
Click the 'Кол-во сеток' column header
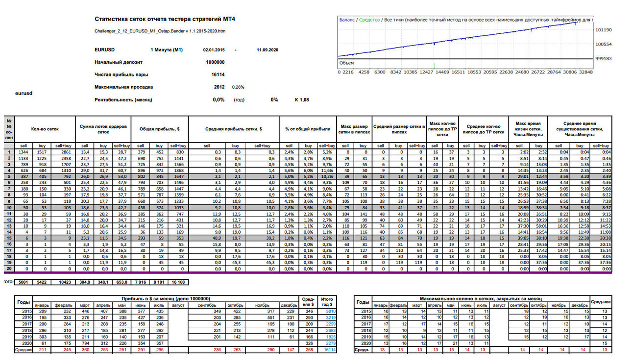45,129
